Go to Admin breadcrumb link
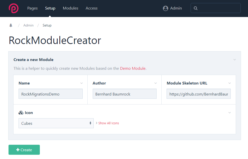This screenshot has height=159, width=248. click(29, 25)
